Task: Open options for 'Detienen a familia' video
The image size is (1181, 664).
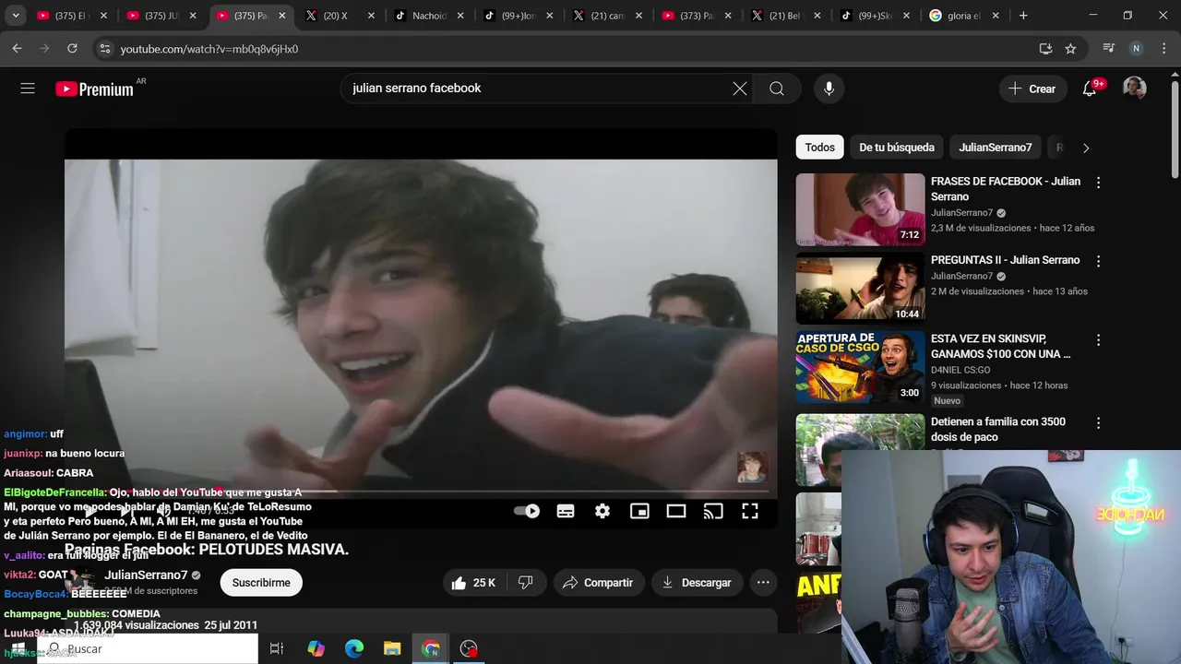Action: (x=1098, y=423)
